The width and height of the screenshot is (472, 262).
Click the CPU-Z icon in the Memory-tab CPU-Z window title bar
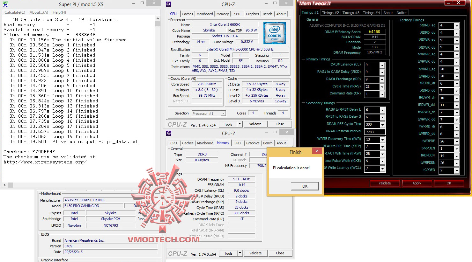click(169, 133)
